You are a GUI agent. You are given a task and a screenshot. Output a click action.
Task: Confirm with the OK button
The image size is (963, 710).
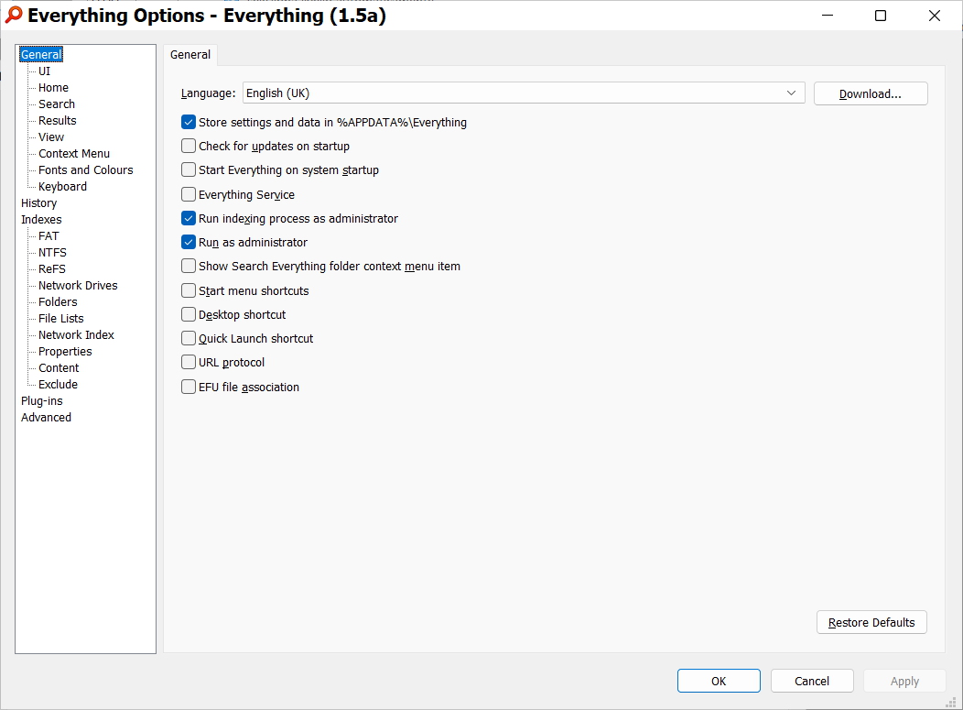point(719,681)
